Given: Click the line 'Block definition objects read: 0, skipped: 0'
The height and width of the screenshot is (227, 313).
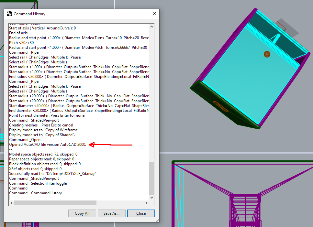Looking at the screenshot, I should point(45,164).
